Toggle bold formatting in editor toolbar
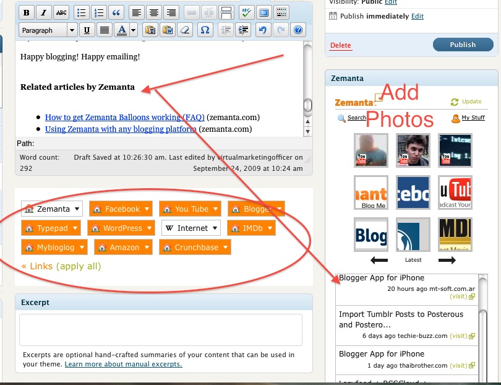 (26, 13)
